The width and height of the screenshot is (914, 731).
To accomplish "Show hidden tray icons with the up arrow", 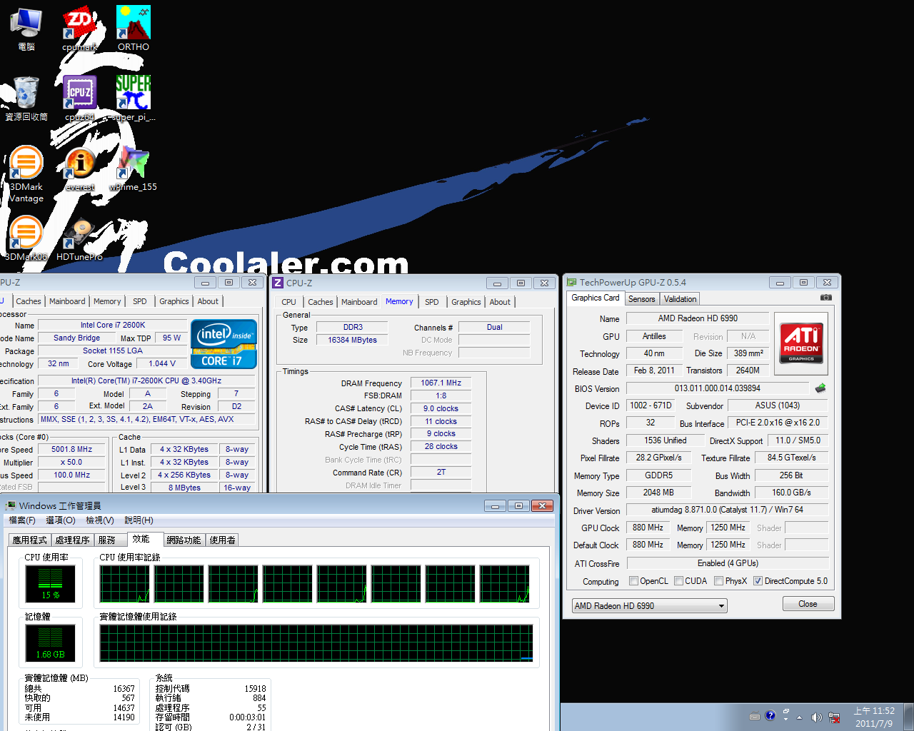I will [799, 717].
